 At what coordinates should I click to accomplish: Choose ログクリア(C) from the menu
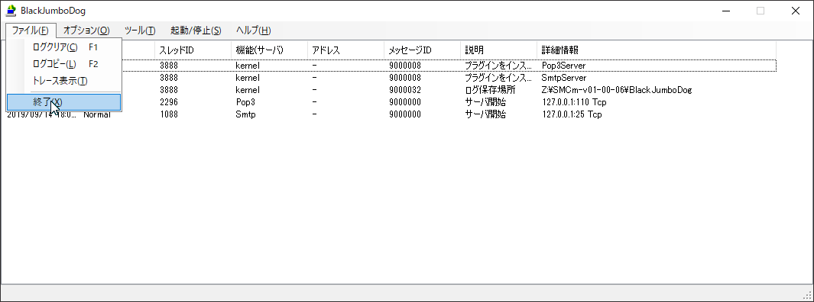click(64, 47)
